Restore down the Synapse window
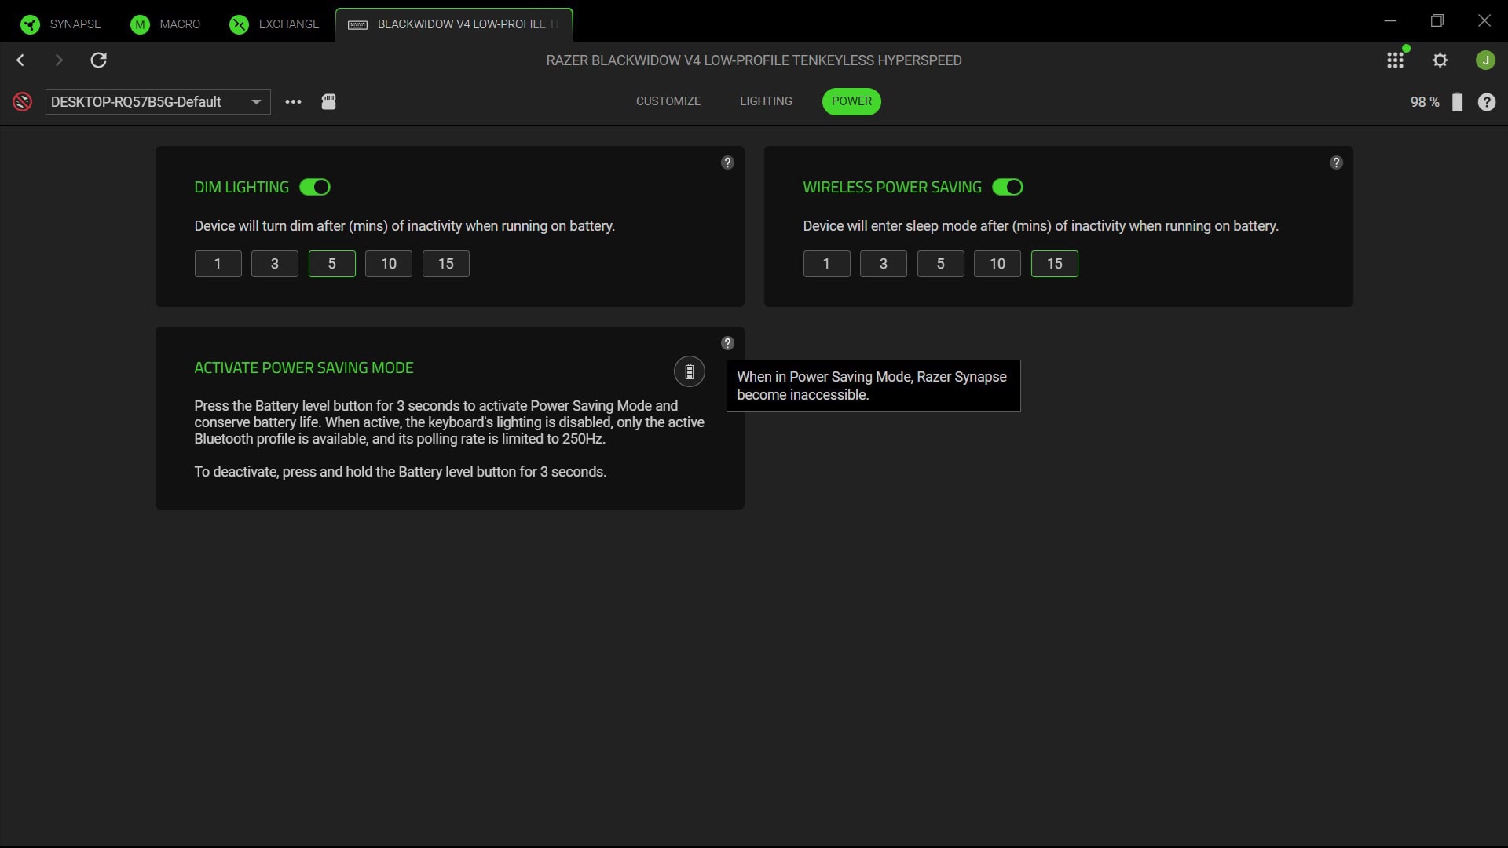This screenshot has width=1508, height=848. tap(1437, 20)
